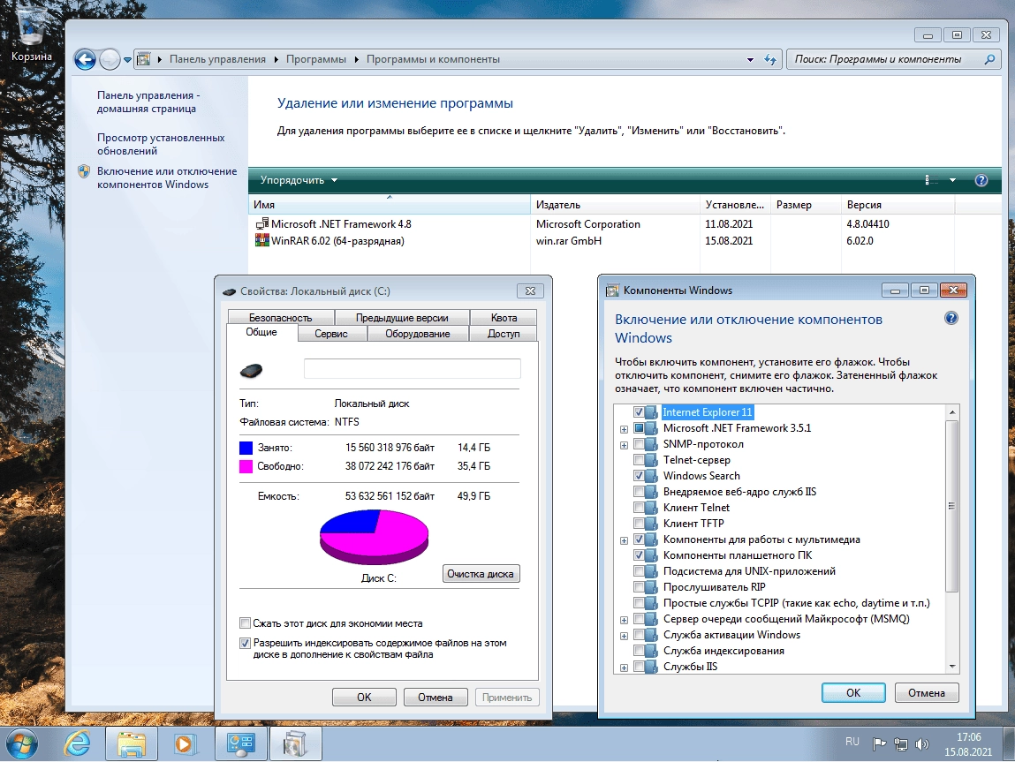Sort by the Издатель column header
The width and height of the screenshot is (1015, 762).
(x=615, y=205)
